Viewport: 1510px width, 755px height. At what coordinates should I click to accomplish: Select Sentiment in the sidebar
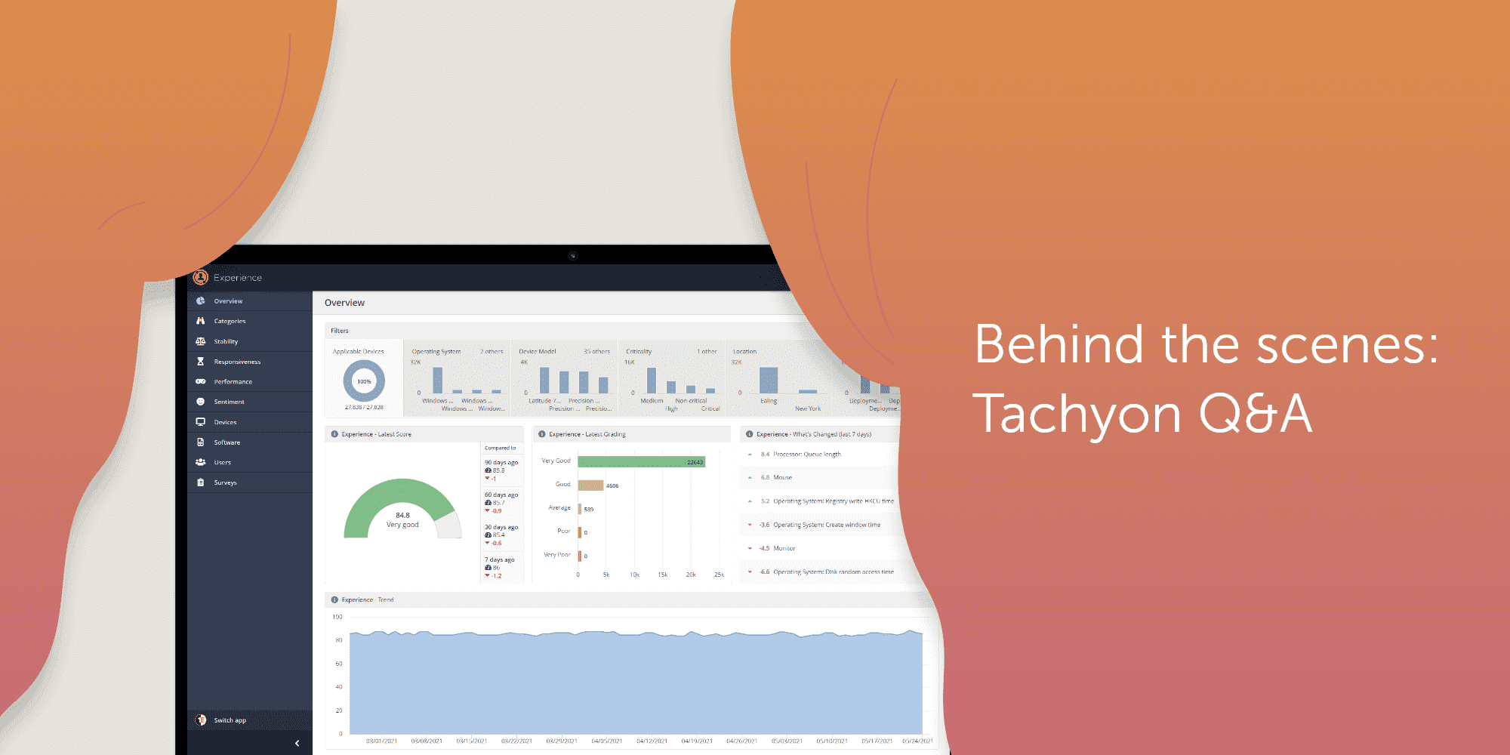[250, 402]
